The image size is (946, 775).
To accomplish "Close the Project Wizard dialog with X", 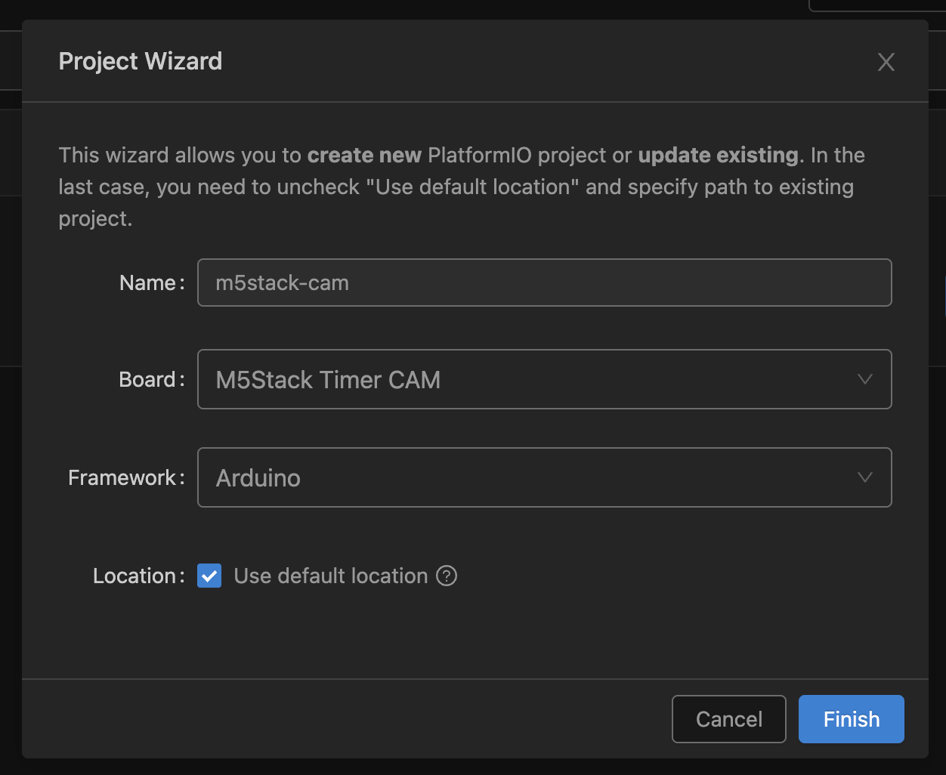I will (886, 62).
